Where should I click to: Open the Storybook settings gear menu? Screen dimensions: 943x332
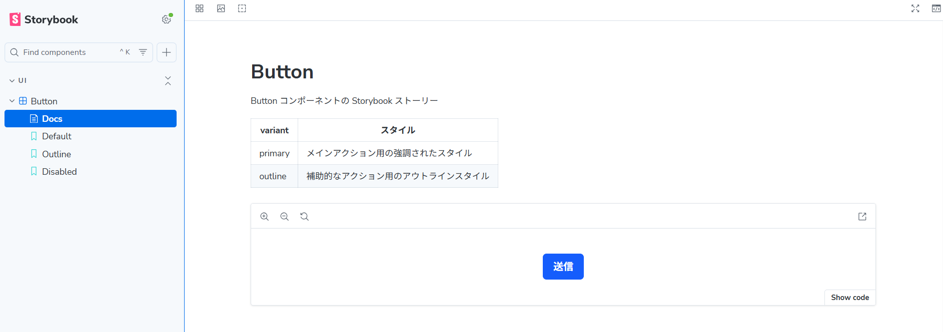[166, 19]
